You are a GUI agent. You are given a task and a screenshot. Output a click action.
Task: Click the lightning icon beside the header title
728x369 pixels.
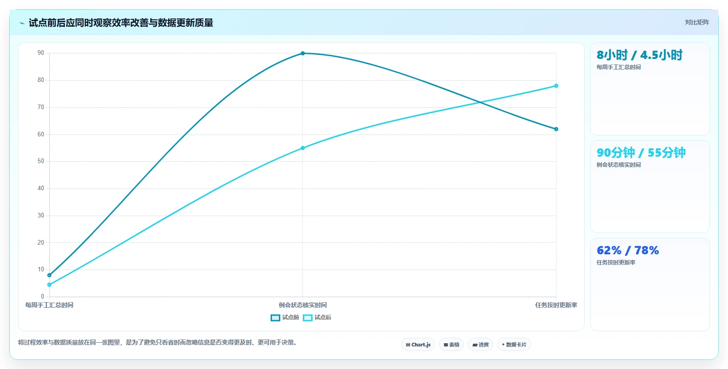22,23
